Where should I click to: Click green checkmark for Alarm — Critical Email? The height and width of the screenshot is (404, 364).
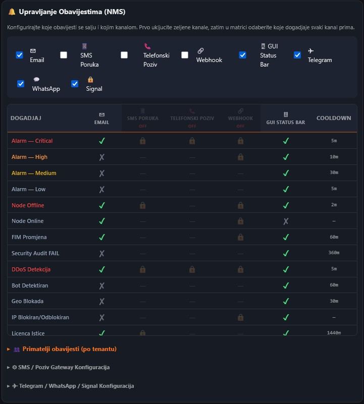click(x=101, y=141)
